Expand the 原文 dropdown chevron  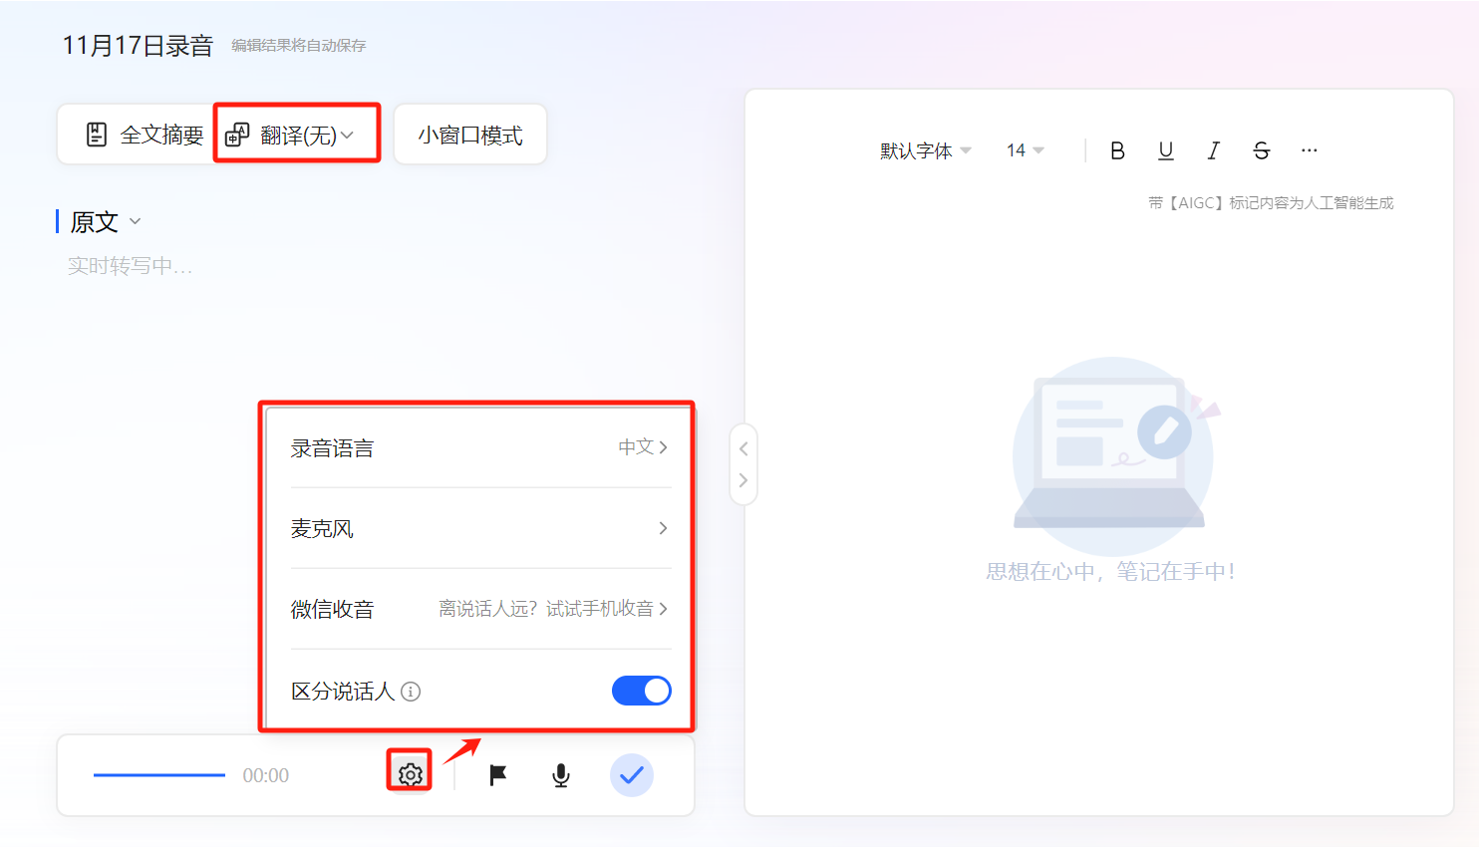[136, 221]
